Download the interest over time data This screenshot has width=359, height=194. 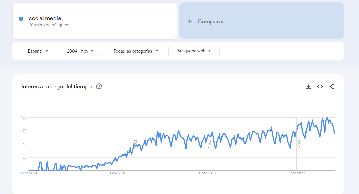(308, 86)
